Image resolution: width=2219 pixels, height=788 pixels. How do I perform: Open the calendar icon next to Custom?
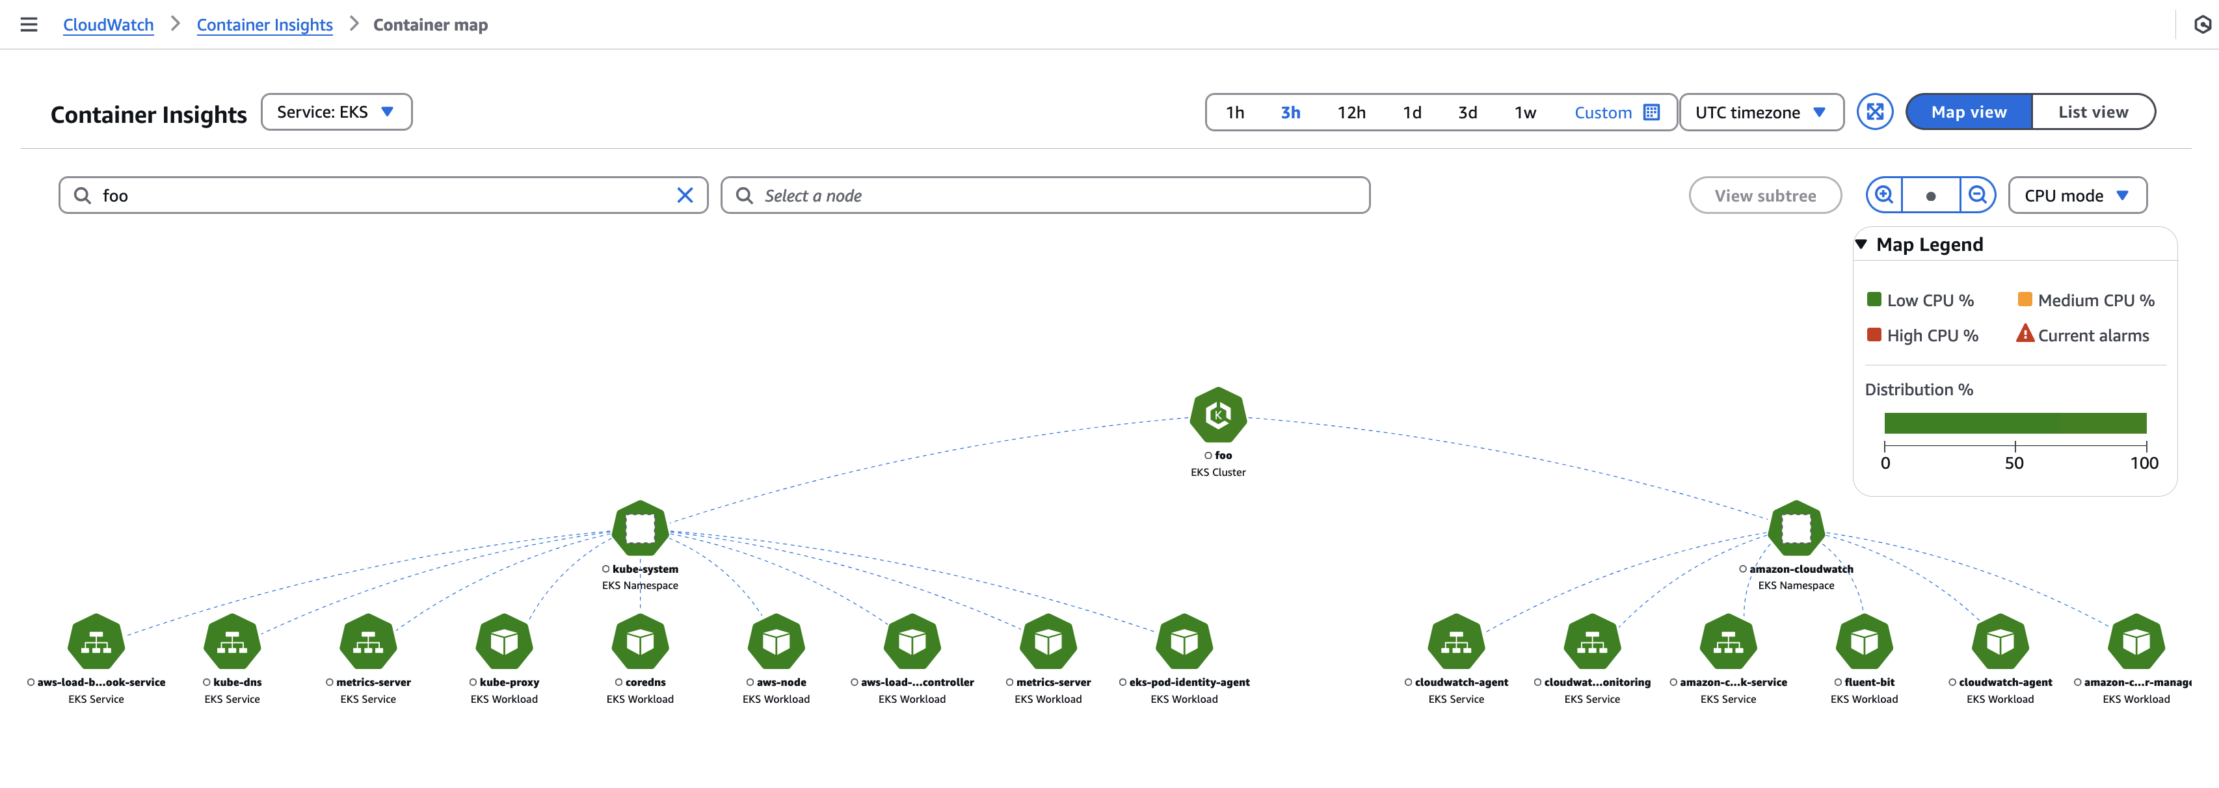click(x=1651, y=112)
